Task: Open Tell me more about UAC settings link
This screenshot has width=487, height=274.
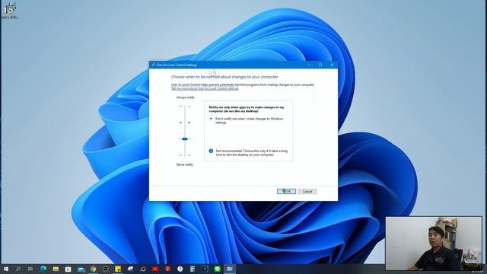Action: (205, 88)
